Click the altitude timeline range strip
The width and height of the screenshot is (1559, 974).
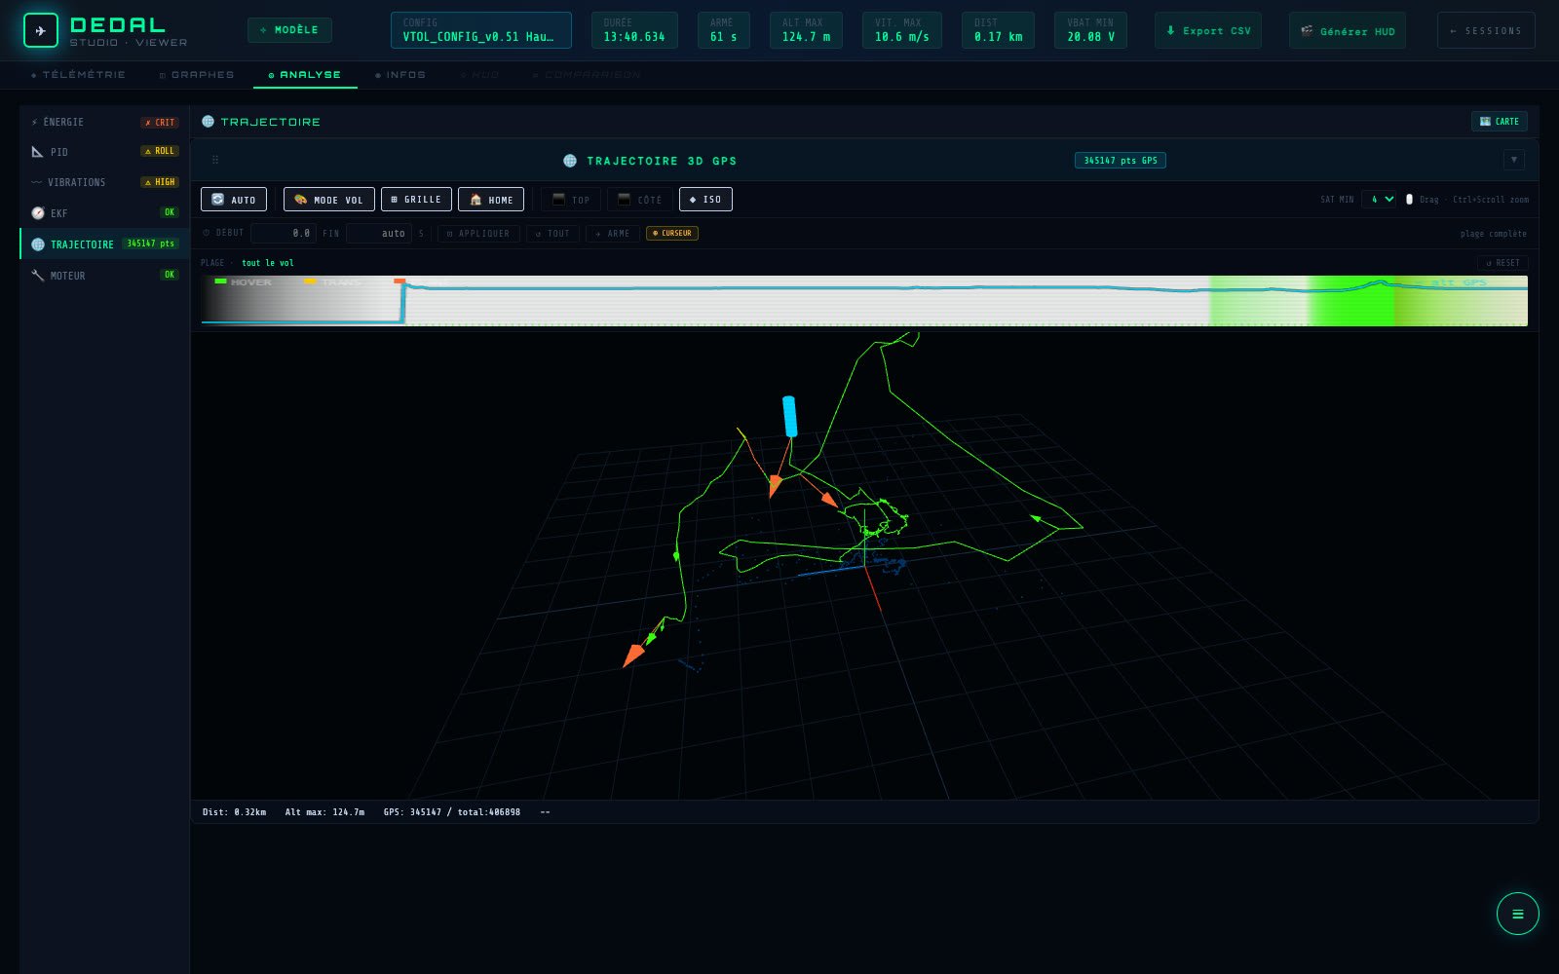click(864, 300)
